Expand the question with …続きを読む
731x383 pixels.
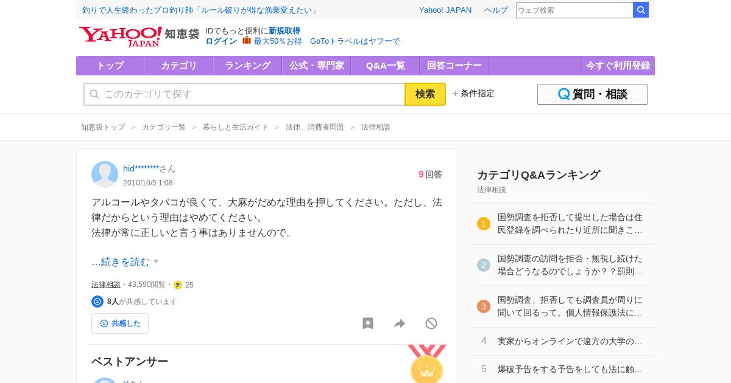pos(125,262)
